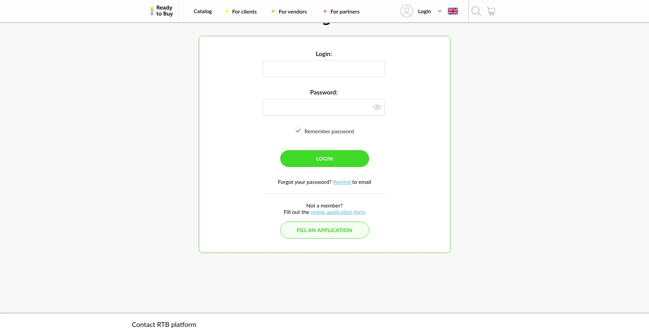The width and height of the screenshot is (649, 335).
Task: Open the Catalog menu item
Action: tap(202, 11)
